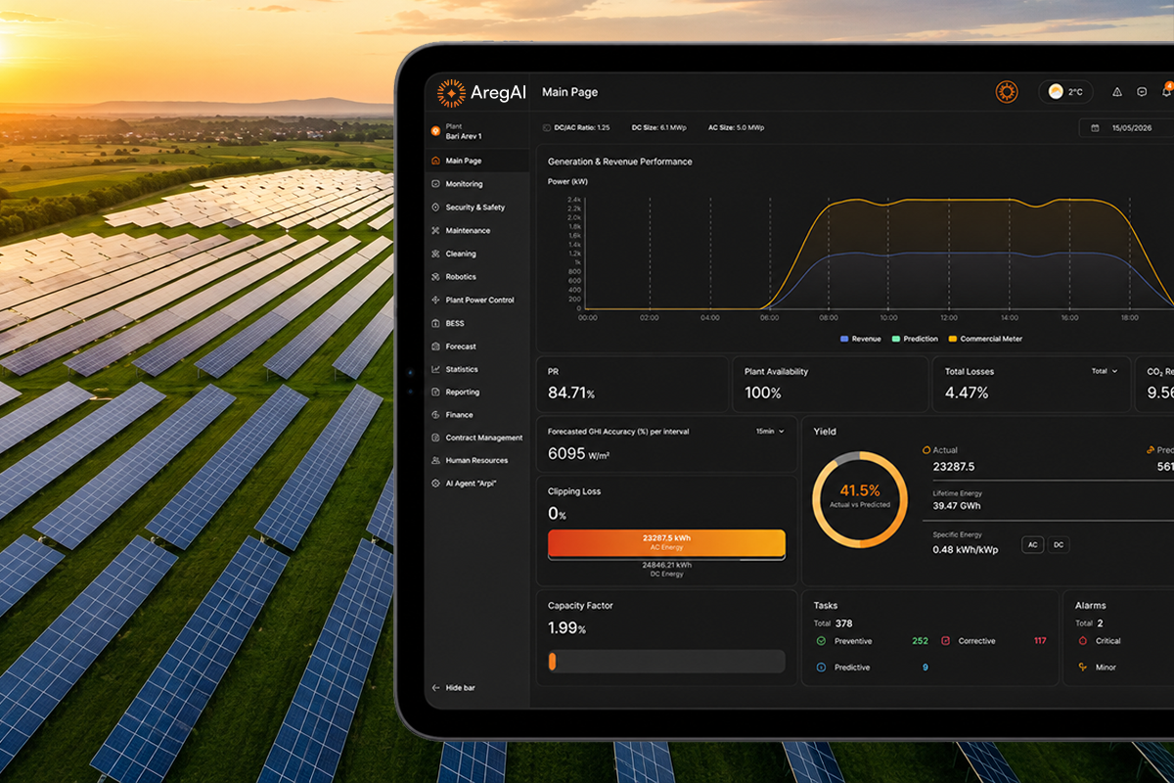
Task: Click the Finance sidebar icon
Action: coord(436,415)
